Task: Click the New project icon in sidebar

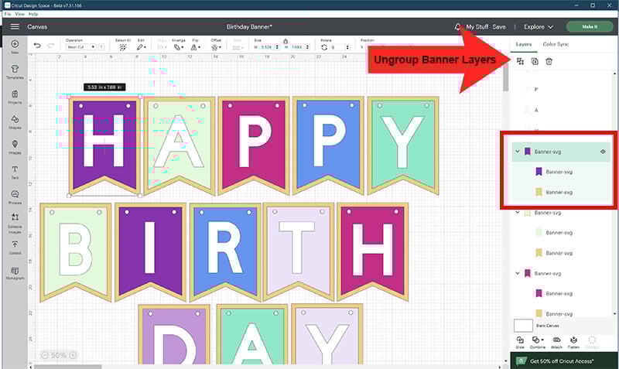Action: (x=15, y=44)
